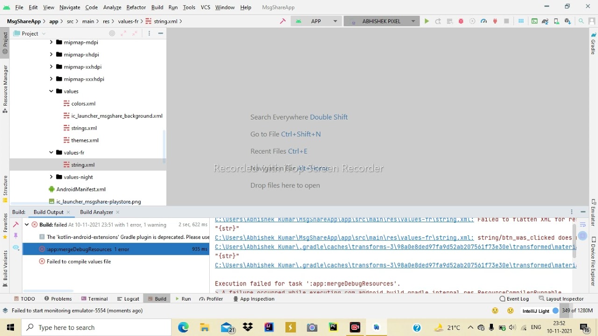Select strings.xml in the values folder
This screenshot has height=336, width=598.
coord(84,128)
